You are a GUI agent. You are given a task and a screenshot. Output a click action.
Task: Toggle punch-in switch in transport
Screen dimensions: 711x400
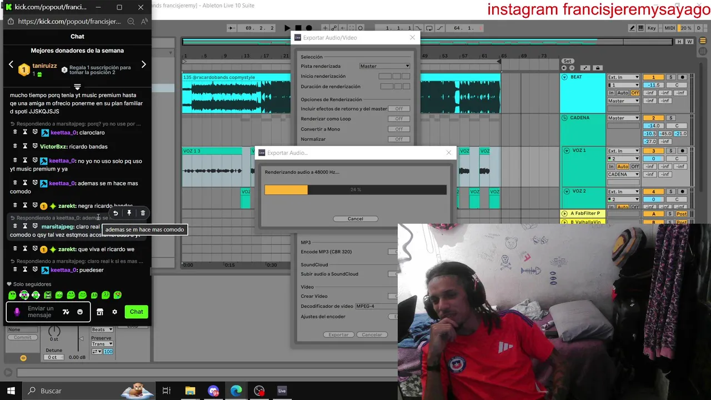pyautogui.click(x=418, y=28)
